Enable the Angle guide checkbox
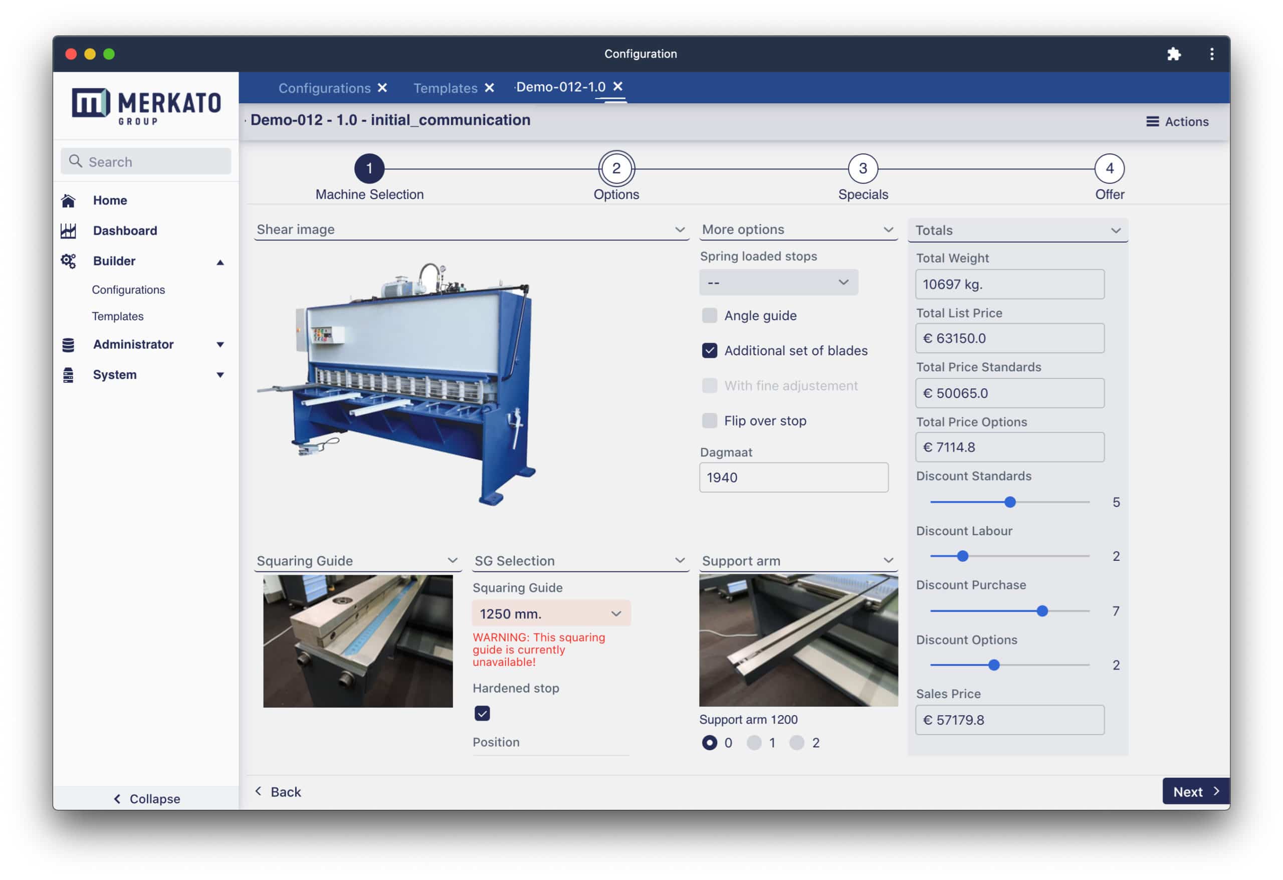 [x=709, y=316]
